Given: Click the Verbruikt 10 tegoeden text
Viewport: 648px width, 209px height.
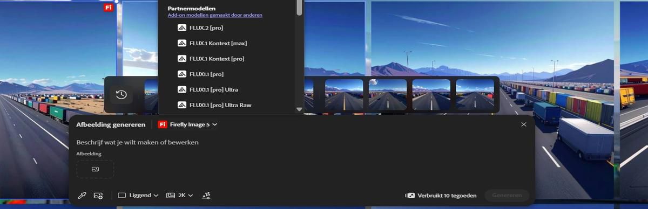Looking at the screenshot, I should pyautogui.click(x=448, y=196).
